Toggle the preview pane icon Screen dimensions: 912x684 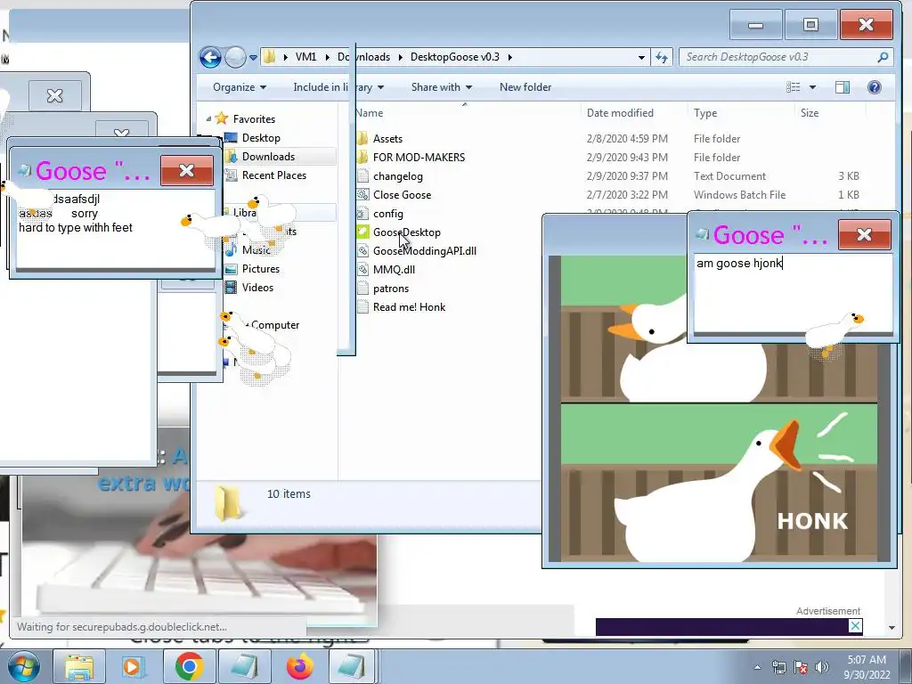[843, 87]
